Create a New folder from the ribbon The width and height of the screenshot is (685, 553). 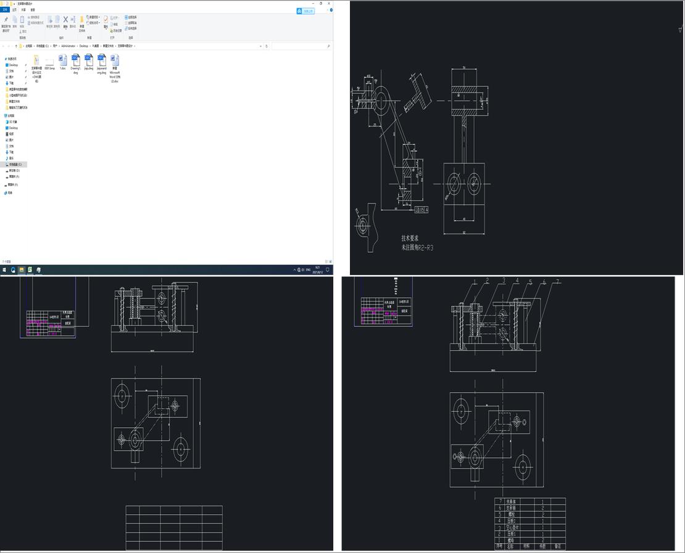click(x=81, y=24)
